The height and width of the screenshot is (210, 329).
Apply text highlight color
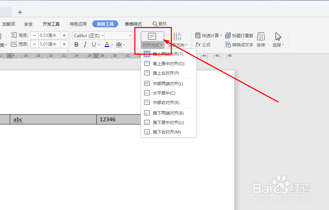119,45
